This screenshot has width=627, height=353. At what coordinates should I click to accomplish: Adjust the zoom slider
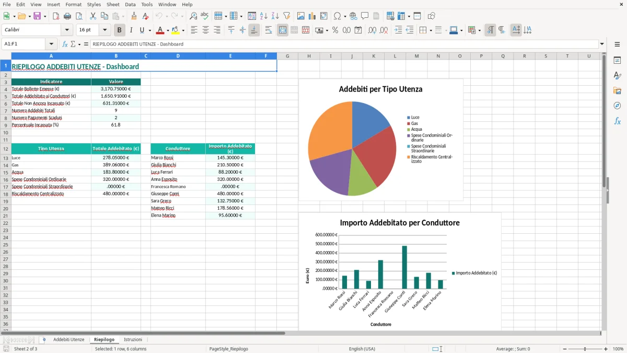[585, 349]
